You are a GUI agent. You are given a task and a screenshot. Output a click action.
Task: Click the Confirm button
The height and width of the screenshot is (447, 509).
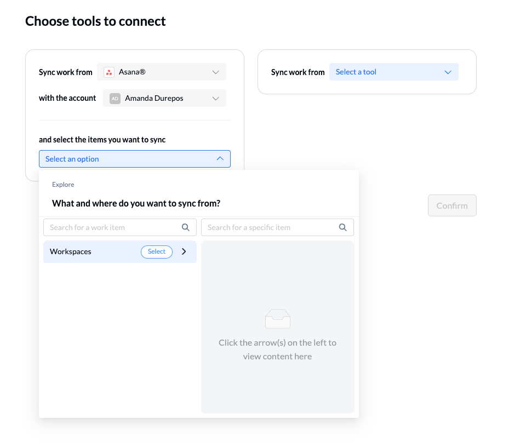click(452, 205)
